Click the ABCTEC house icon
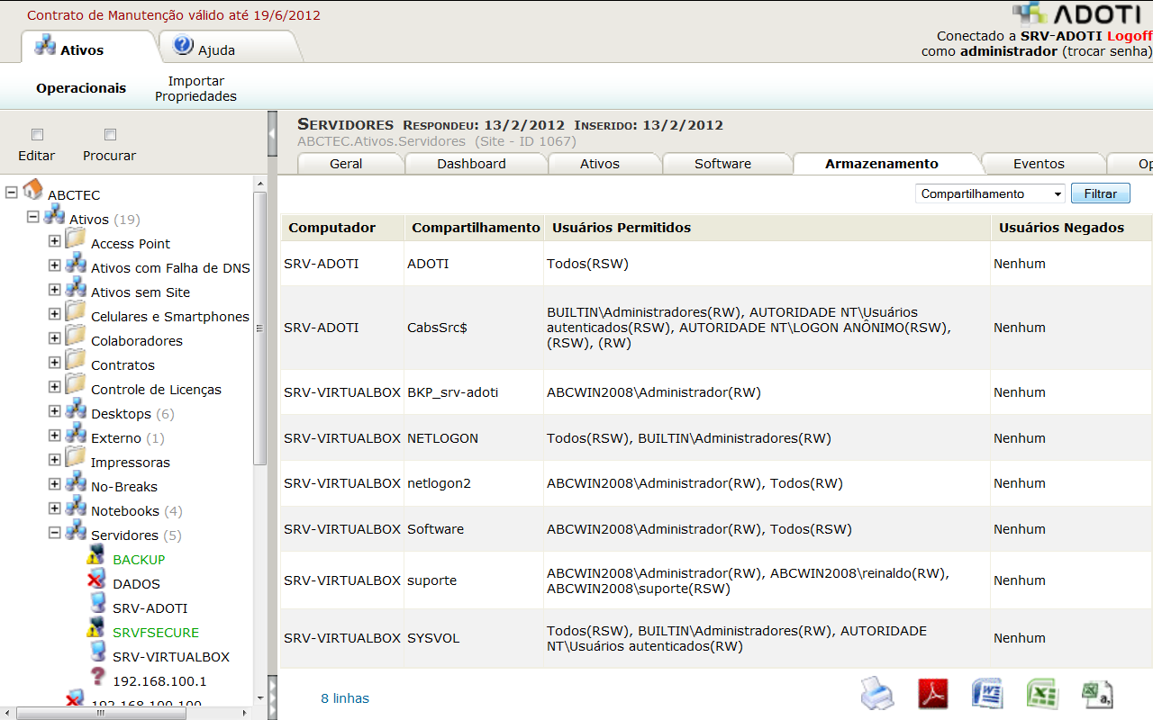Screen dimensions: 1153x720 [x=33, y=189]
